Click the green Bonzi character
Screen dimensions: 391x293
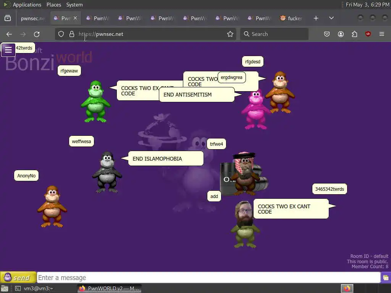(95, 101)
